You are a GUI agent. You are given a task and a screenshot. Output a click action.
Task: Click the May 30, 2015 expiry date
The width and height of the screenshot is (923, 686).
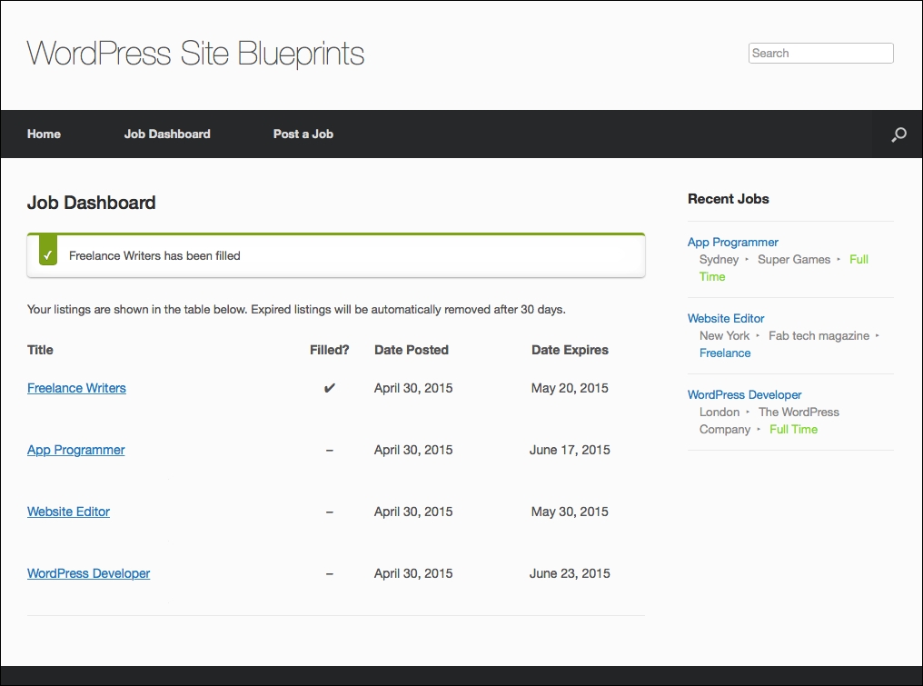click(x=570, y=512)
